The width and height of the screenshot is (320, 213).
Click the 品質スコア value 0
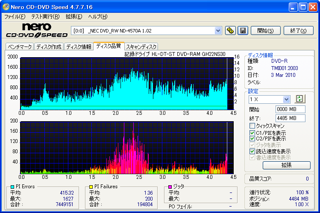click(307, 179)
